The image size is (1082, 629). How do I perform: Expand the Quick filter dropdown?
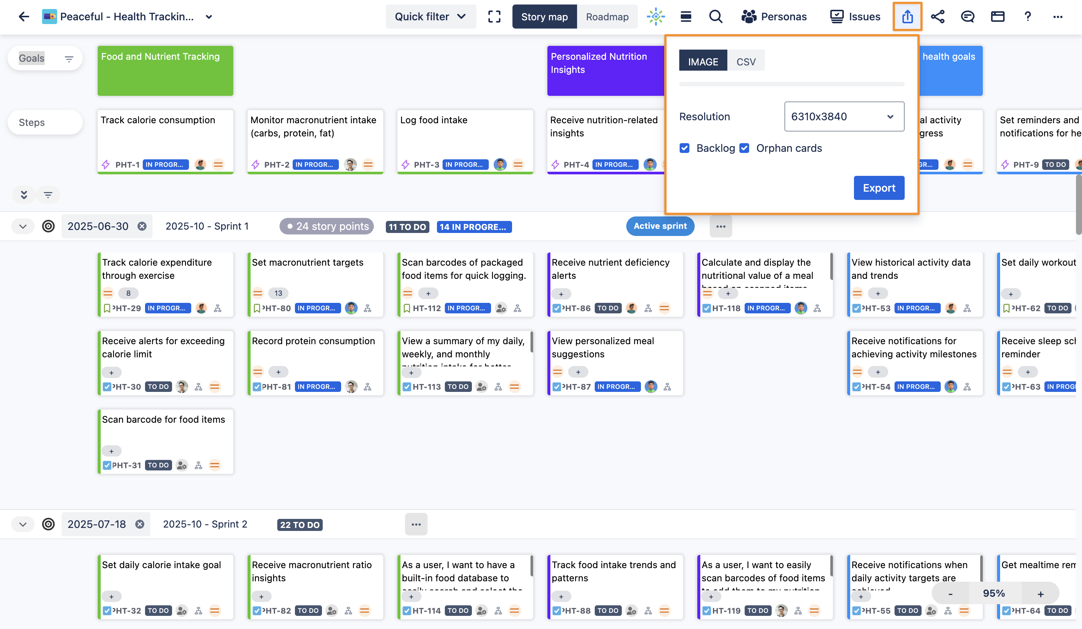[x=430, y=17]
